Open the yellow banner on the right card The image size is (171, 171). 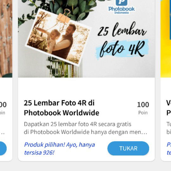click(x=166, y=39)
